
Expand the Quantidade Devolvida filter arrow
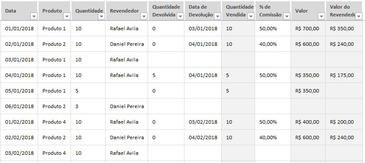tap(180, 16)
